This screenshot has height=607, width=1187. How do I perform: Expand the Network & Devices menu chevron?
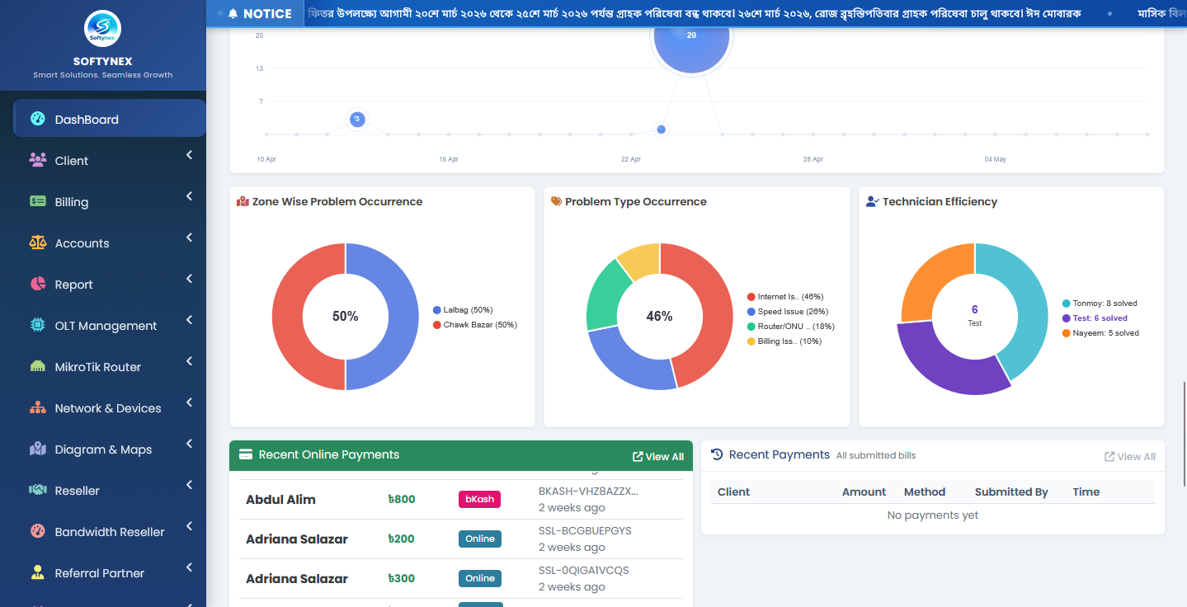[x=189, y=402]
